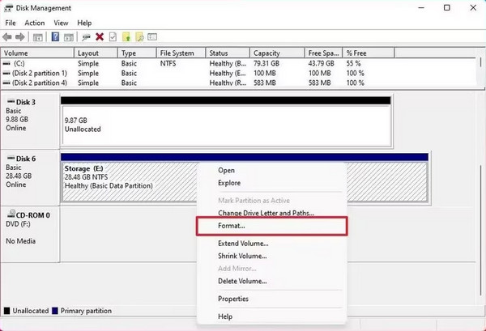This screenshot has width=486, height=331.
Task: Click the 43.79 GB free space cell
Action: tap(321, 63)
